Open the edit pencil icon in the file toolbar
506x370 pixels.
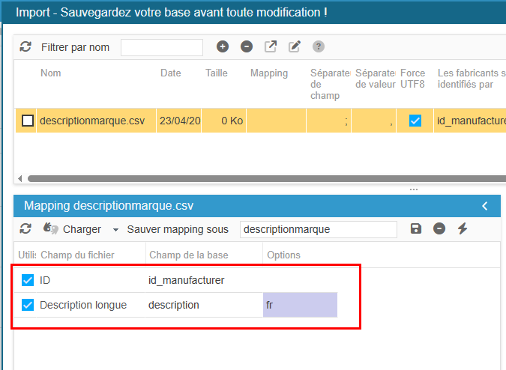pyautogui.click(x=295, y=46)
